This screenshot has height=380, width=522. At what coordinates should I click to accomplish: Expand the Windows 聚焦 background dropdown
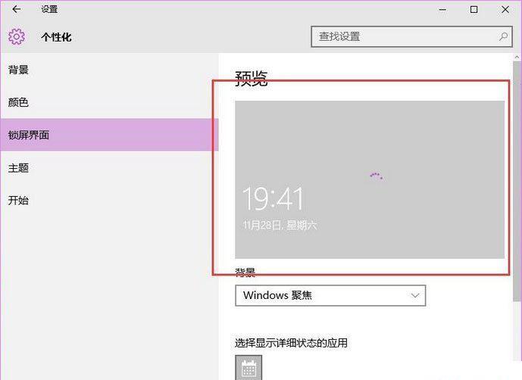[330, 295]
